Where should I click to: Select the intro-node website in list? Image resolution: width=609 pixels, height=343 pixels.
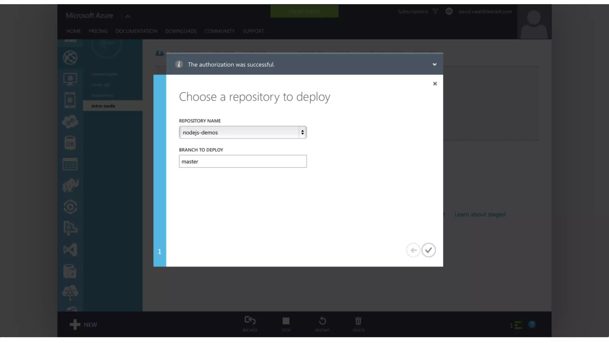(103, 106)
